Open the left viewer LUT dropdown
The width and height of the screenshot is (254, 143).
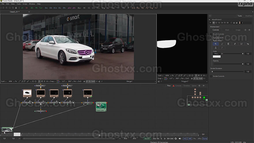point(64,81)
